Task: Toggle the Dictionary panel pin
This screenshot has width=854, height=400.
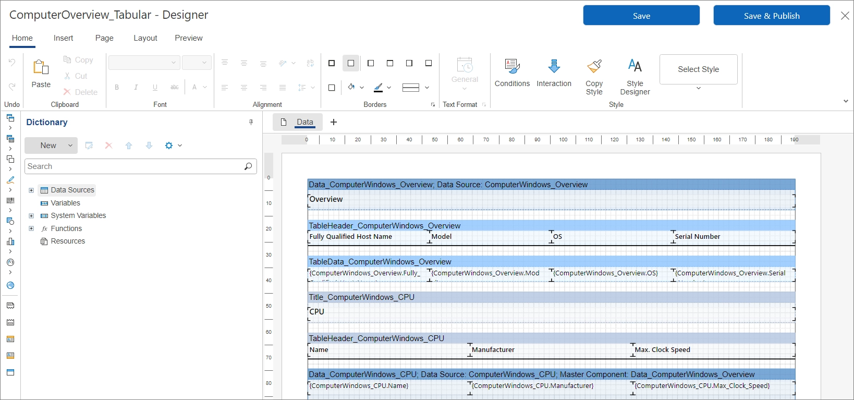Action: tap(251, 122)
